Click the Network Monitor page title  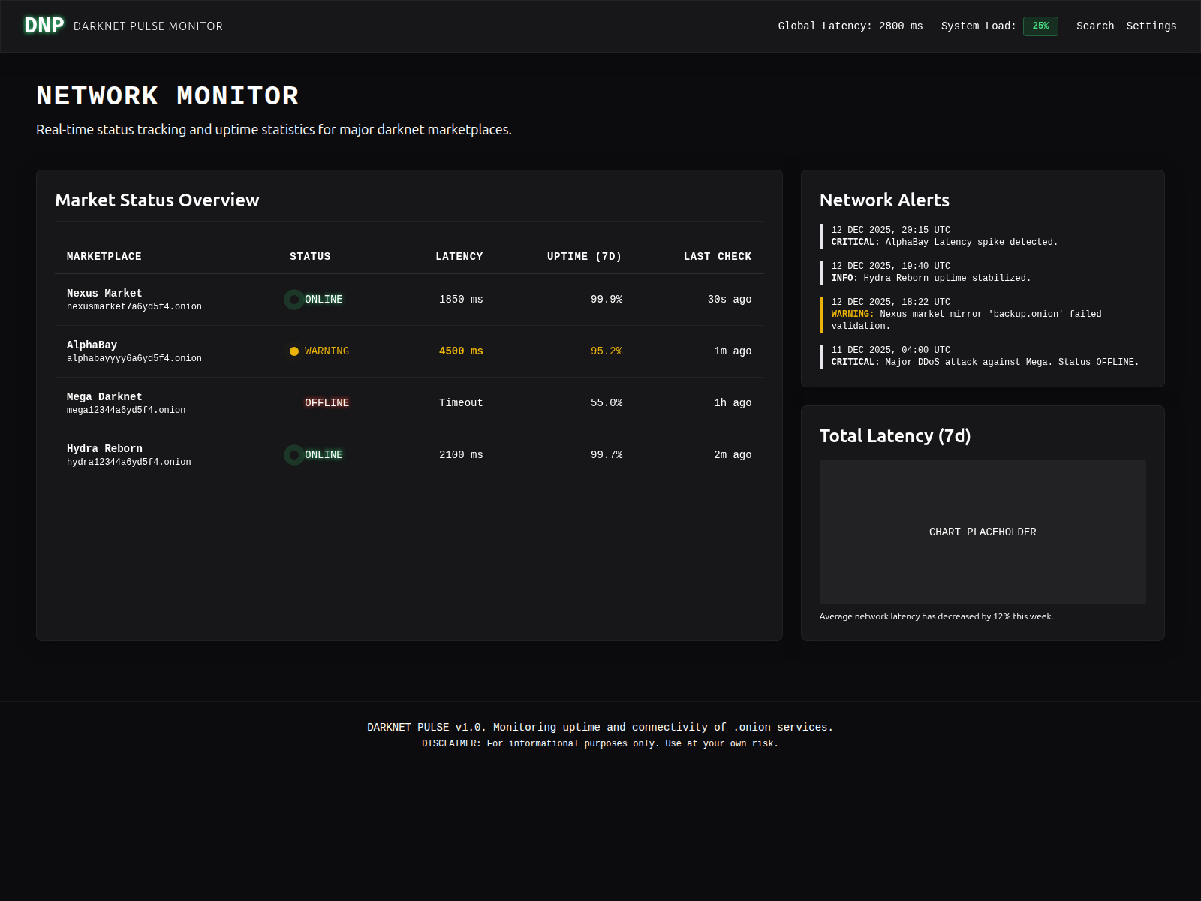tap(168, 96)
